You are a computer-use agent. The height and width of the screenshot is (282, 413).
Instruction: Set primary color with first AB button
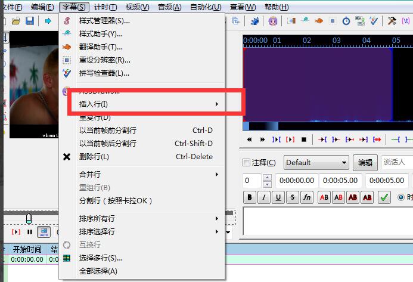pos(324,197)
